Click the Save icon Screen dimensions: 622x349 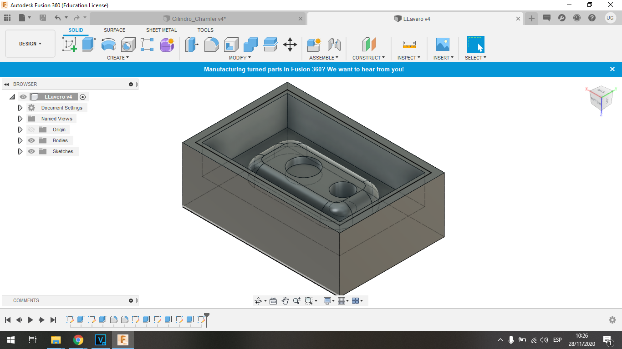coord(43,18)
